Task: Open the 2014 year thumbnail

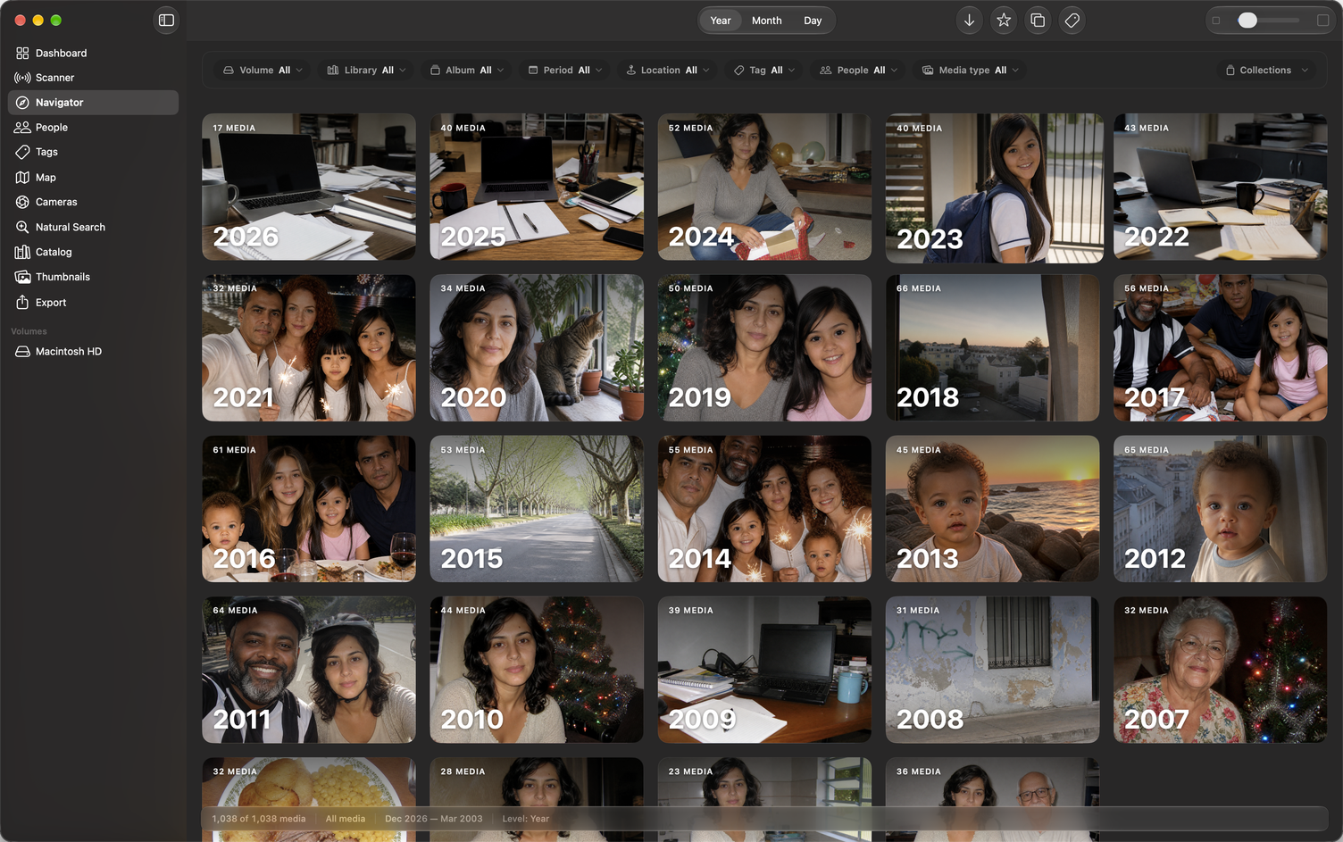Action: [764, 509]
